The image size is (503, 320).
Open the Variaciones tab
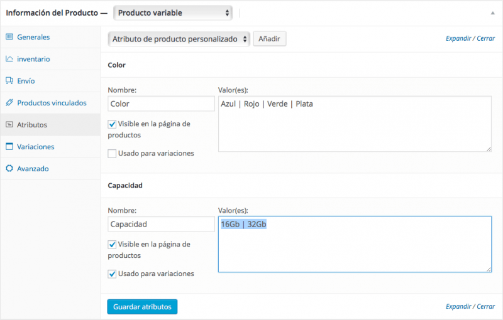click(50, 147)
